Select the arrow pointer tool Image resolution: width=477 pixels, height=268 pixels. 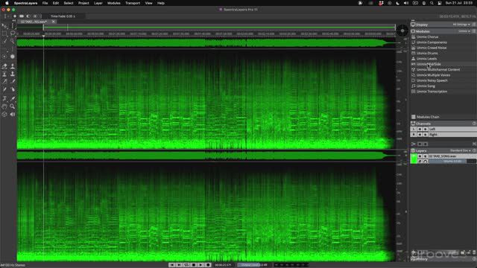[x=4, y=26]
